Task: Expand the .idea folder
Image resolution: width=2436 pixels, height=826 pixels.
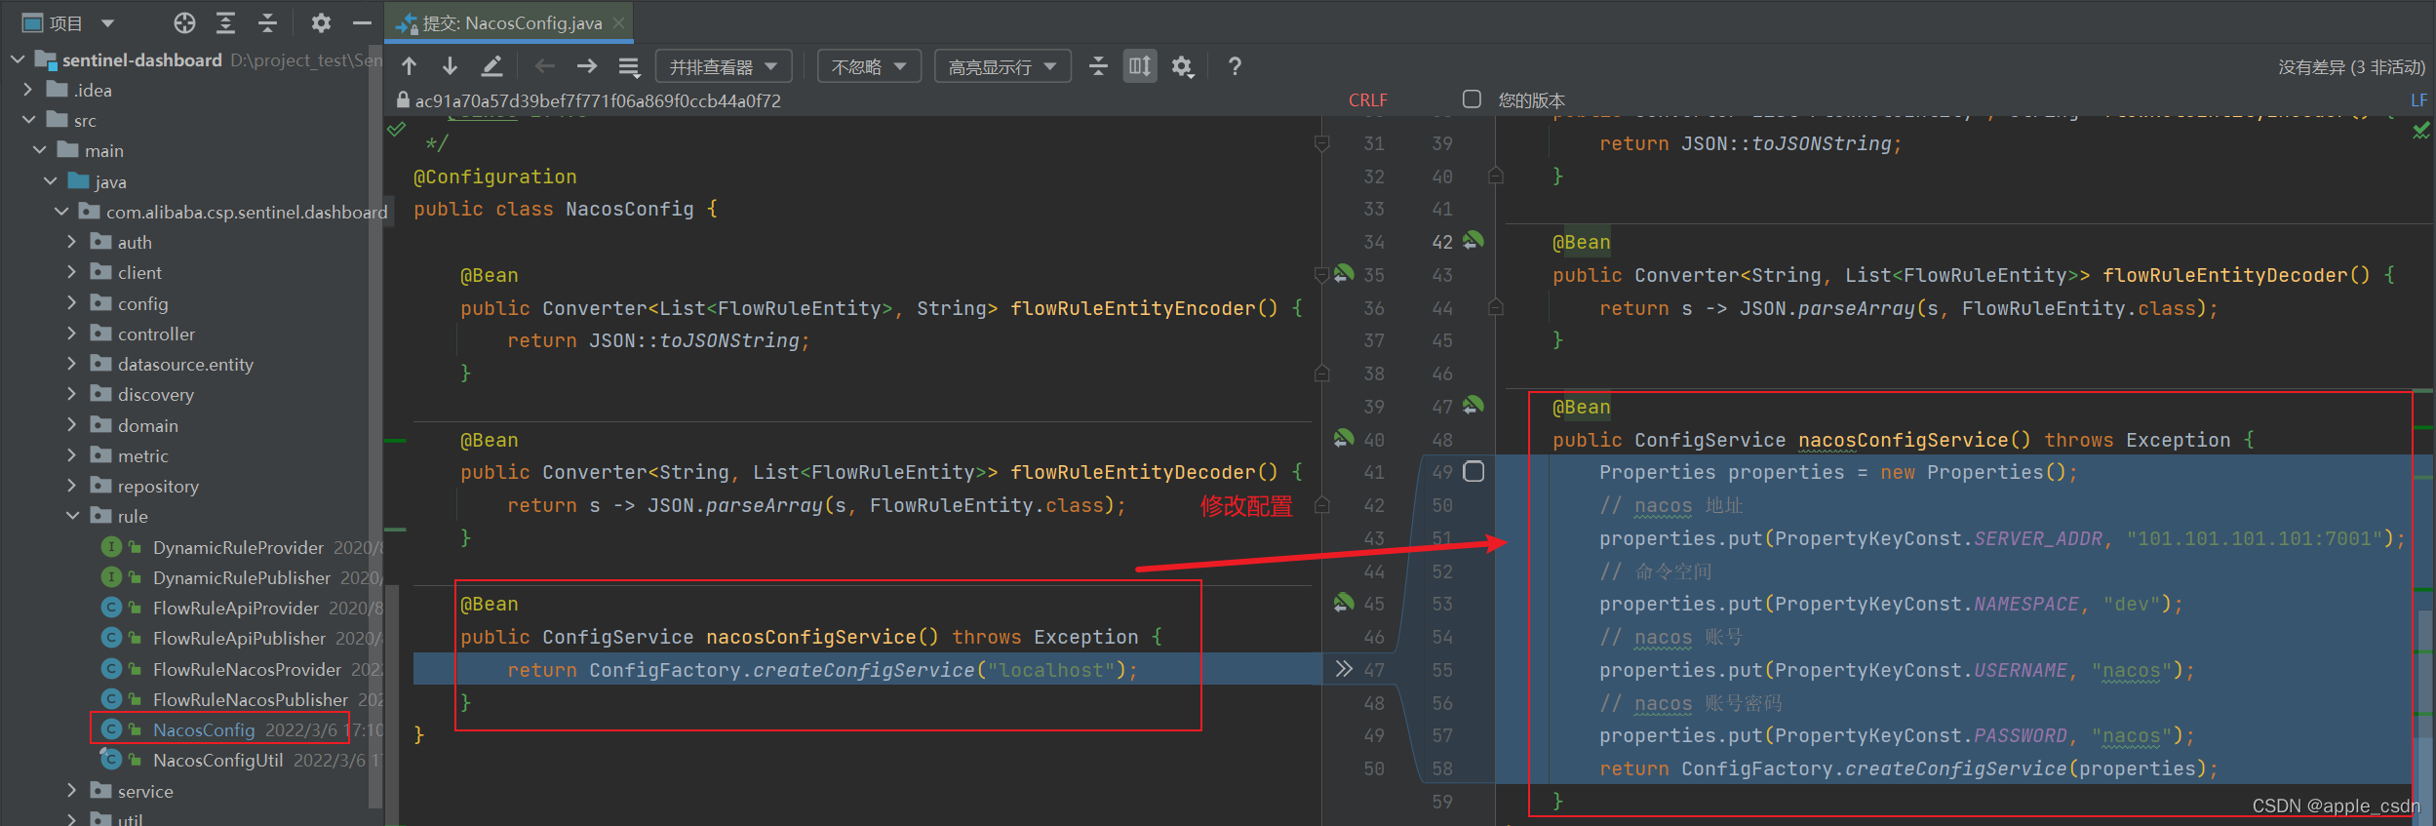Action: 28,90
